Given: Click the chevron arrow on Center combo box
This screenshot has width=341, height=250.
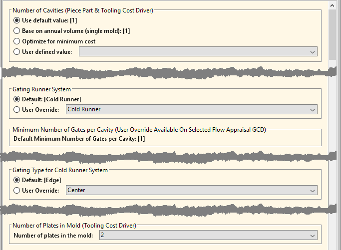Looking at the screenshot, I should pyautogui.click(x=313, y=191).
